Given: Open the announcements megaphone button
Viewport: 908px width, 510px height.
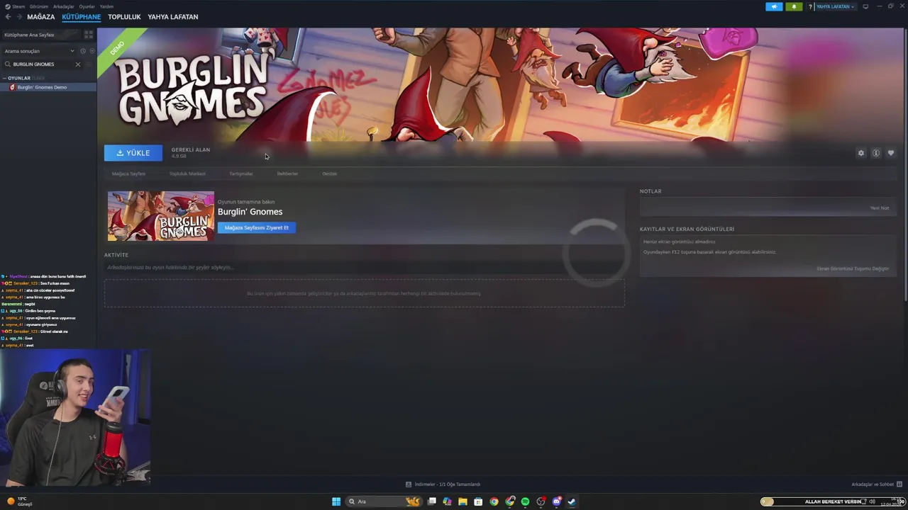Looking at the screenshot, I should click(x=774, y=6).
